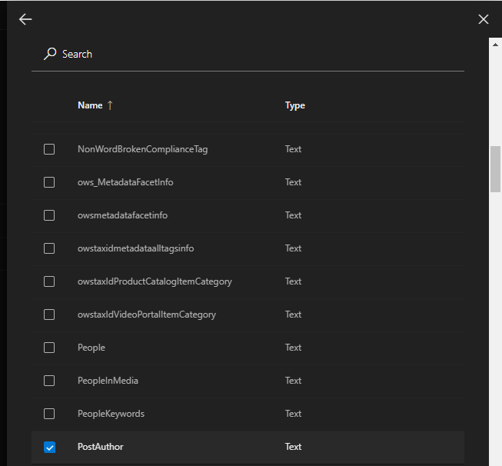Click the search magnifier icon

(50, 54)
